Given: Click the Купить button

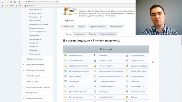Looking at the screenshot, I should tap(82, 27).
